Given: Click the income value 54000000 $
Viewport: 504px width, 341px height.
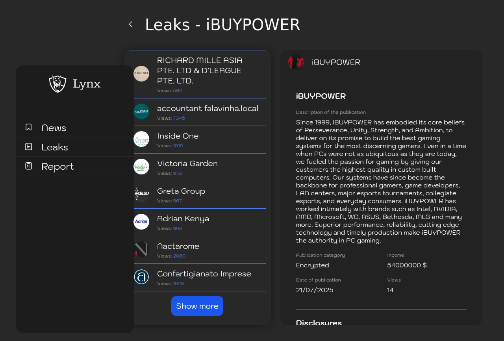Looking at the screenshot, I should 407,265.
